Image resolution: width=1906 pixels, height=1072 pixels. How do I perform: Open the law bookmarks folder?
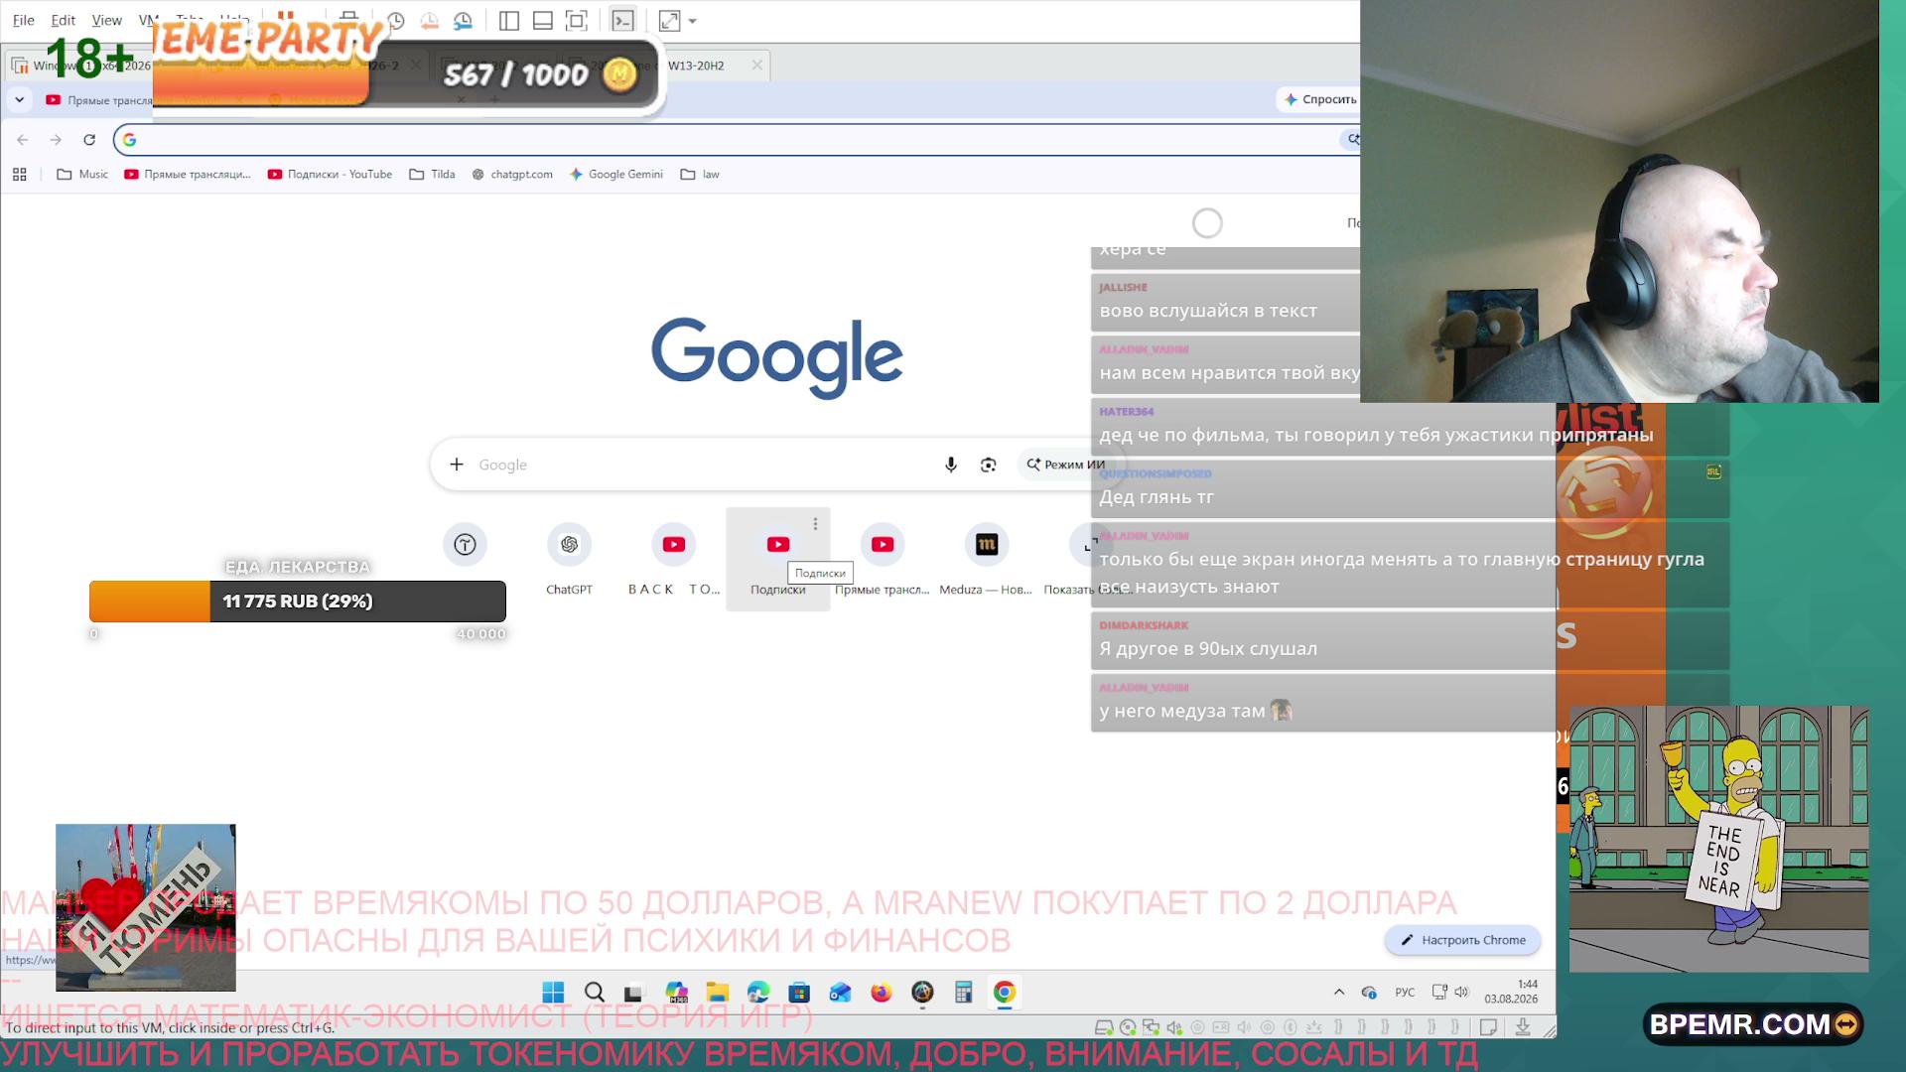coord(700,175)
